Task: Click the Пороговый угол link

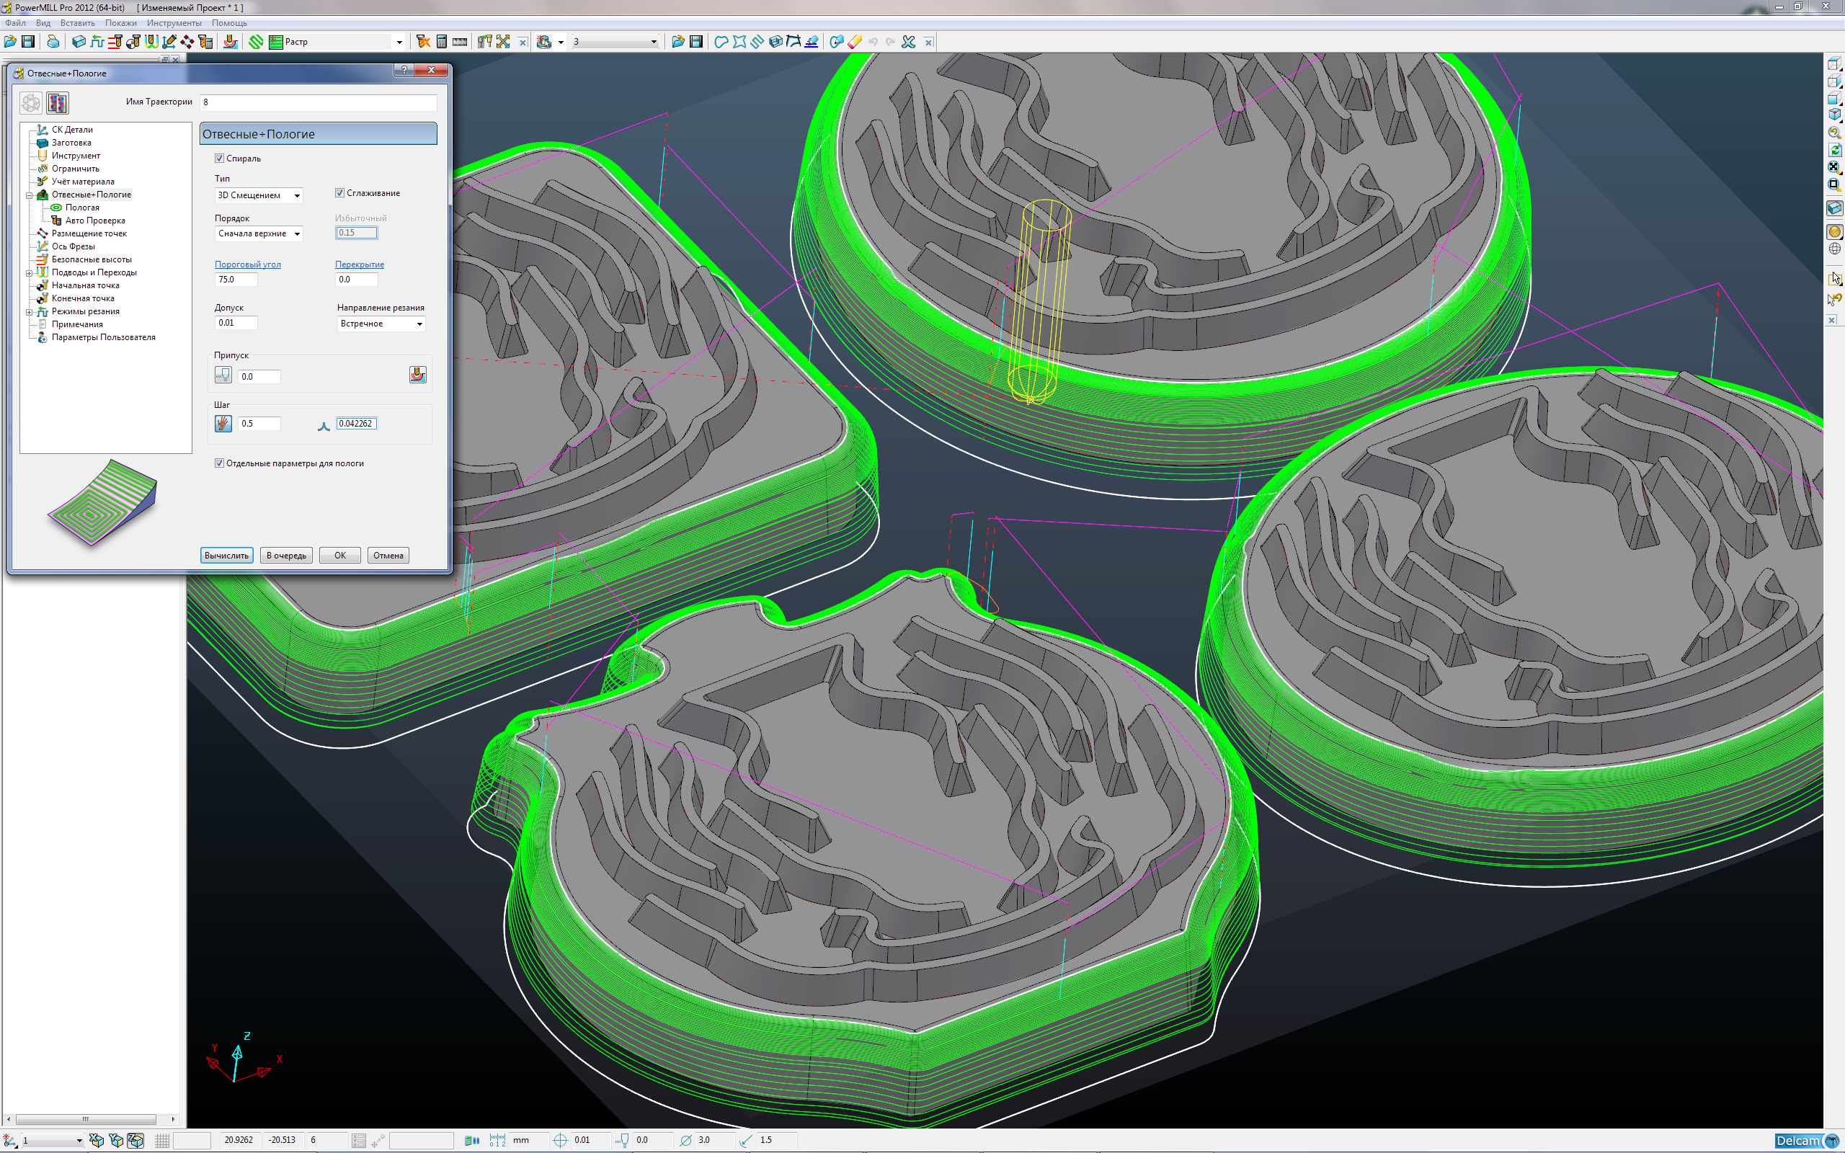Action: pos(247,264)
